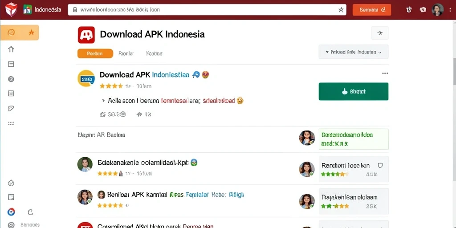Expand the description line with the arrow marker
The height and width of the screenshot is (228, 456).
[103, 101]
